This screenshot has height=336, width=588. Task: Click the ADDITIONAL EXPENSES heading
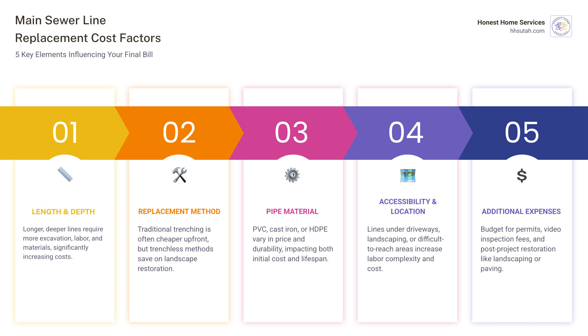coord(521,211)
